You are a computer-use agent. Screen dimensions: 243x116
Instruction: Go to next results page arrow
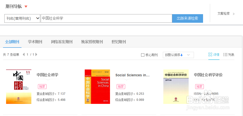pyautogui.click(x=36, y=55)
